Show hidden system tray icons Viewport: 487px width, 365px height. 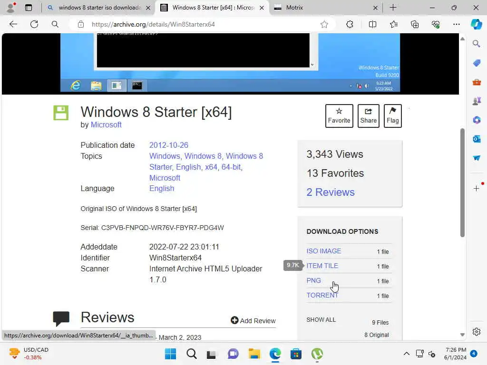click(x=406, y=354)
